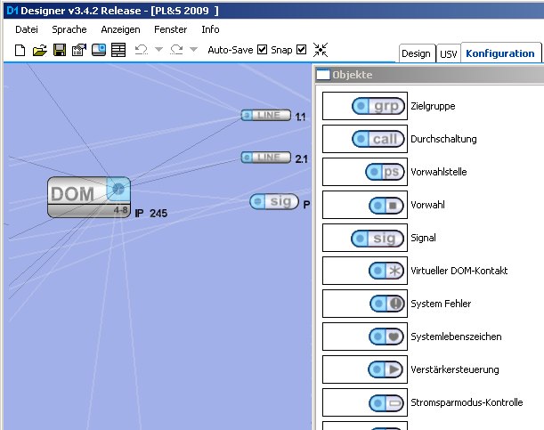Viewport: 544px width, 430px height.
Task: Click the Verstärkersteuerung label
Action: [455, 369]
